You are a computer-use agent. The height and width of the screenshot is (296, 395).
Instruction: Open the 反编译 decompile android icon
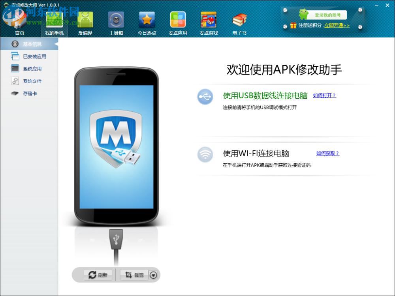point(85,20)
